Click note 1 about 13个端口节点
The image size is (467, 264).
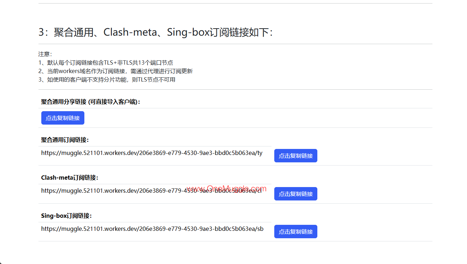tap(106, 62)
